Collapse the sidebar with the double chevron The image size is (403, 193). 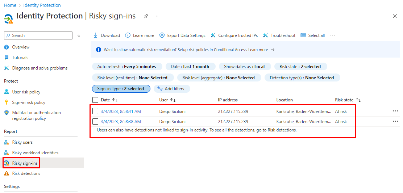click(x=79, y=35)
